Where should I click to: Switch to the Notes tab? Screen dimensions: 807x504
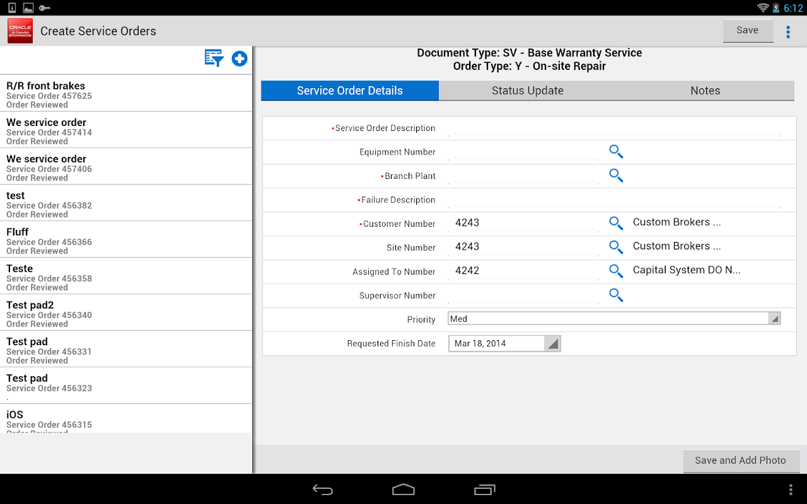pyautogui.click(x=705, y=91)
